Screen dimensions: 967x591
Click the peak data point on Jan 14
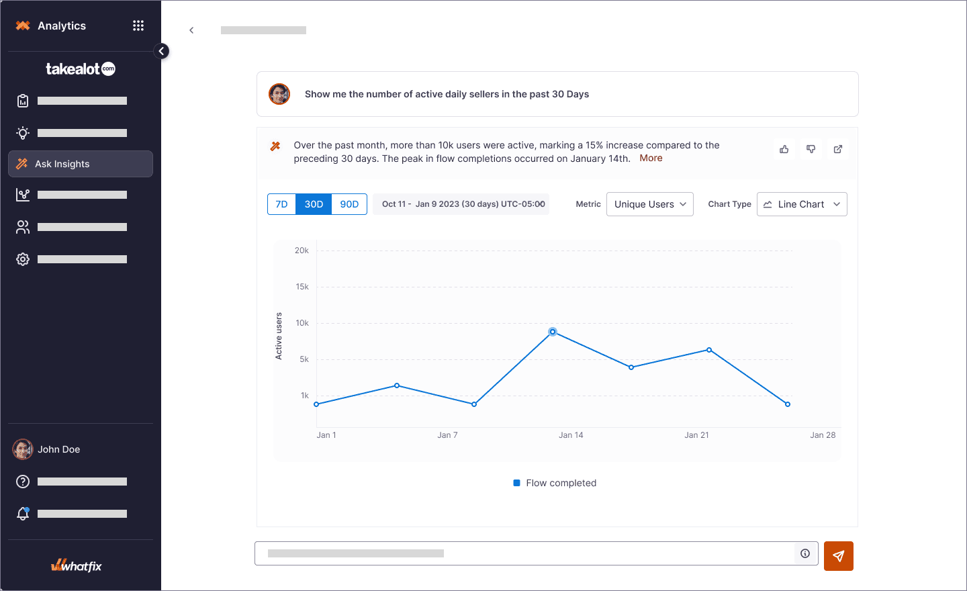pyautogui.click(x=553, y=332)
